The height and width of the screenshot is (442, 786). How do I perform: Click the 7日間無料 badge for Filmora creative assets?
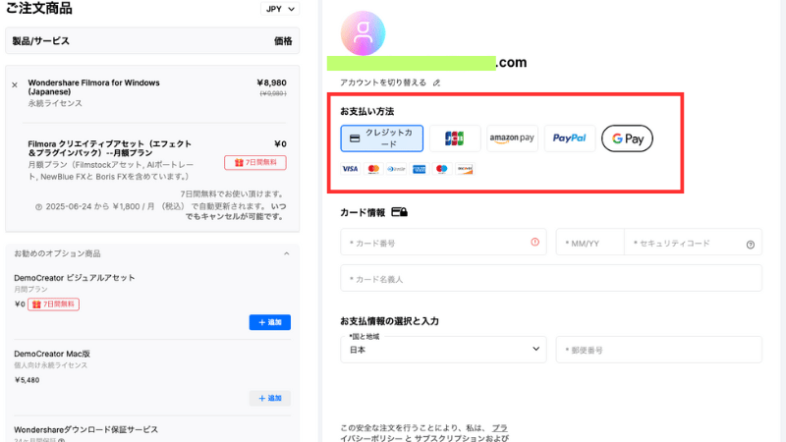pyautogui.click(x=255, y=163)
